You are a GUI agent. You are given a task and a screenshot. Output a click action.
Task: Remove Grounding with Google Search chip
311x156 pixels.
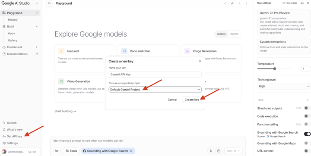pyautogui.click(x=131, y=151)
